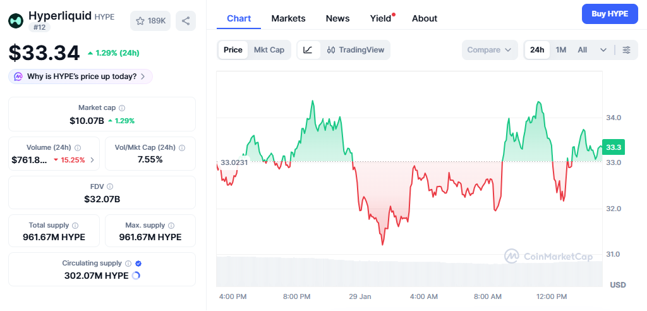Click the $33.34 price value
Image resolution: width=647 pixels, height=311 pixels.
coord(44,53)
